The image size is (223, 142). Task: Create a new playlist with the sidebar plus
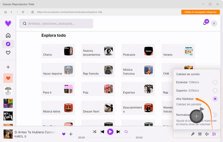[8, 67]
